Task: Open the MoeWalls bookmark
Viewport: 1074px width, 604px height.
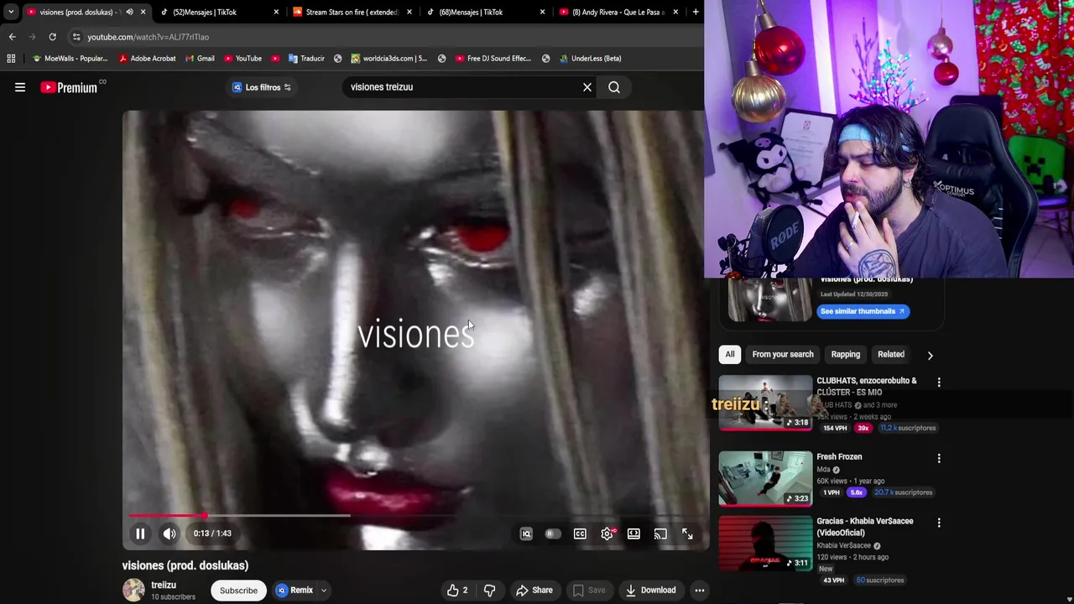Action: coord(69,59)
